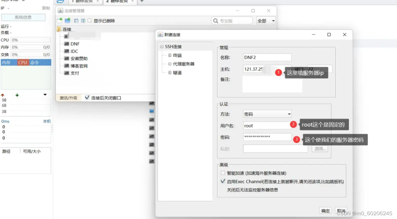Add a new tab with the plus button
The image size is (397, 219).
142,1
